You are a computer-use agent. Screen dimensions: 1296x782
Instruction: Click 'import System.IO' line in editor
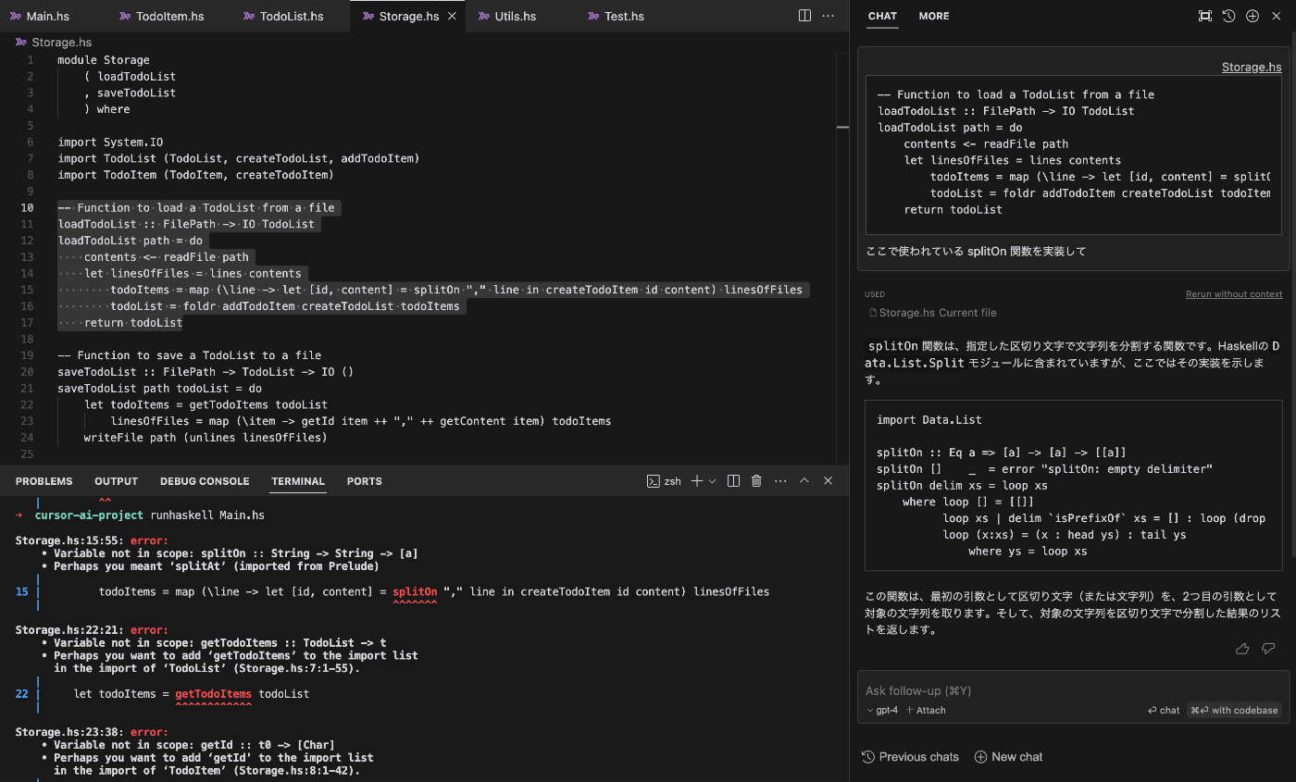(110, 143)
